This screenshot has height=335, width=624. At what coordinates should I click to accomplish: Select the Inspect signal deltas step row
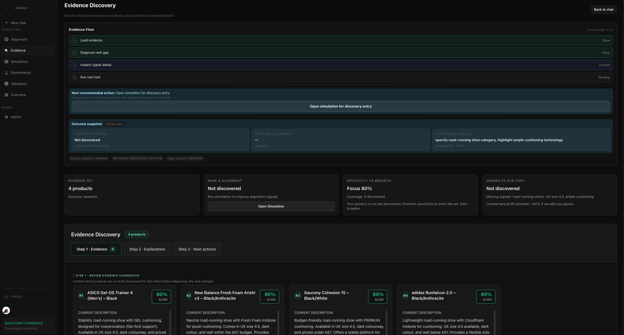(x=341, y=65)
